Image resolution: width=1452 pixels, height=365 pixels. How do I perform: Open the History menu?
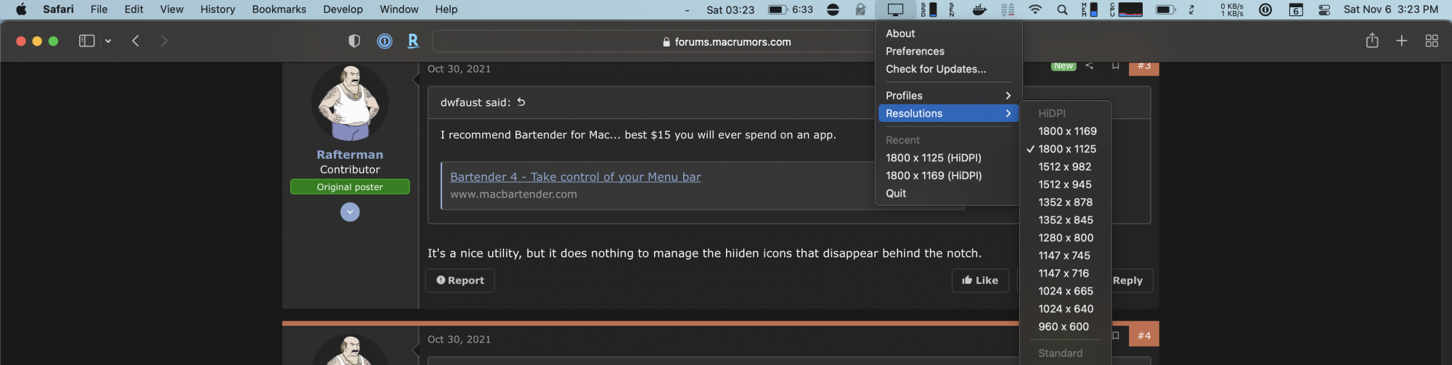point(218,9)
